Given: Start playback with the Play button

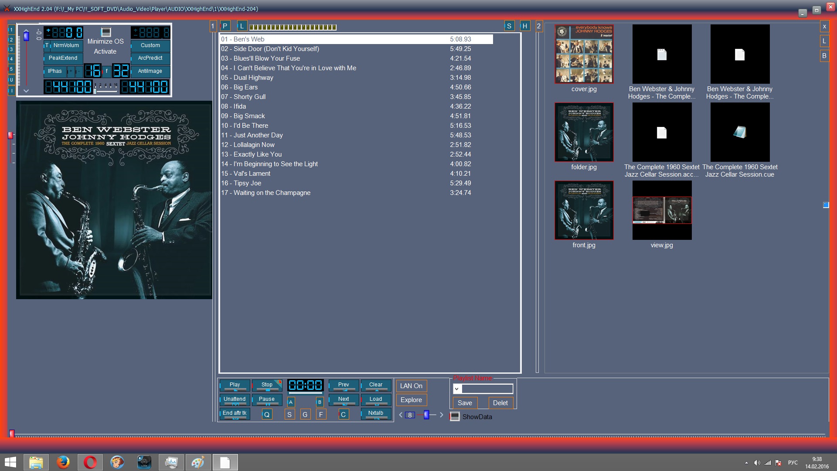Looking at the screenshot, I should [x=235, y=385].
